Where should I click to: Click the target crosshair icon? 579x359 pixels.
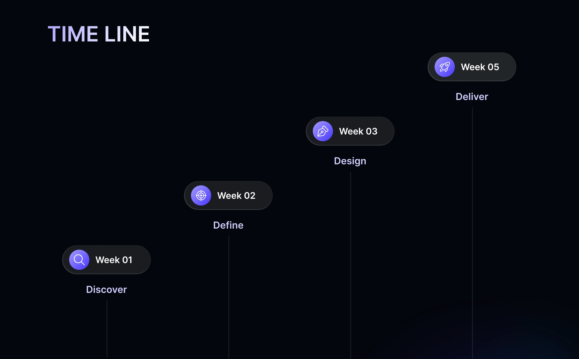[201, 195]
